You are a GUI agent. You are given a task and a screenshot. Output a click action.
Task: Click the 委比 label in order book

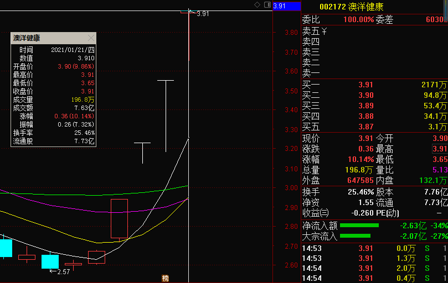pos(311,19)
